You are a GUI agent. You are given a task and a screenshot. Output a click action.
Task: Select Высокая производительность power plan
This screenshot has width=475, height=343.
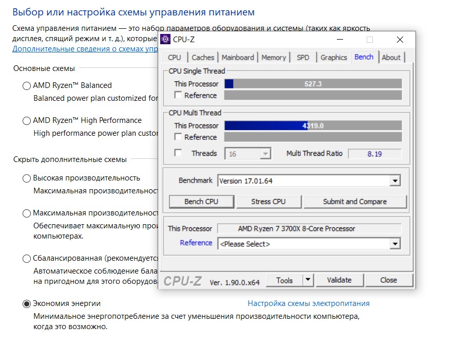tap(27, 178)
